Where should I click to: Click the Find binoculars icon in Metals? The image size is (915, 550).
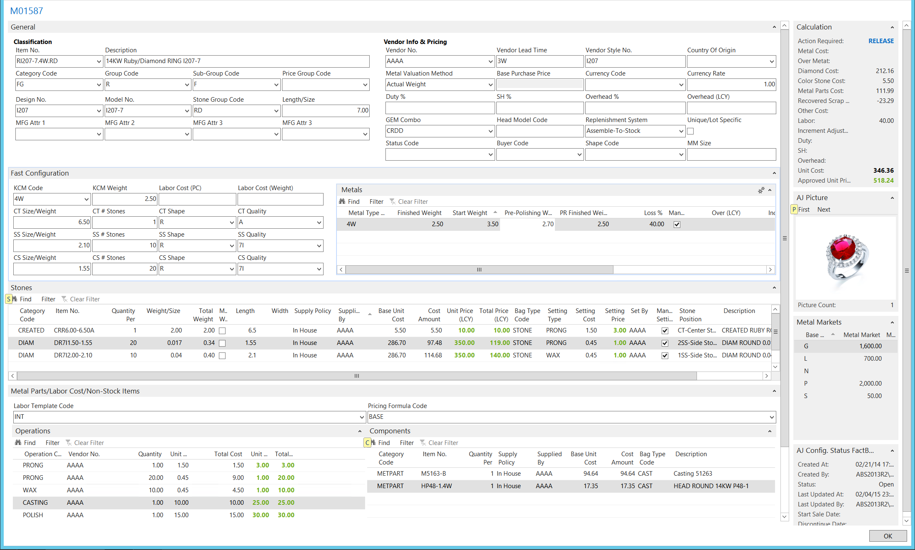click(x=342, y=201)
